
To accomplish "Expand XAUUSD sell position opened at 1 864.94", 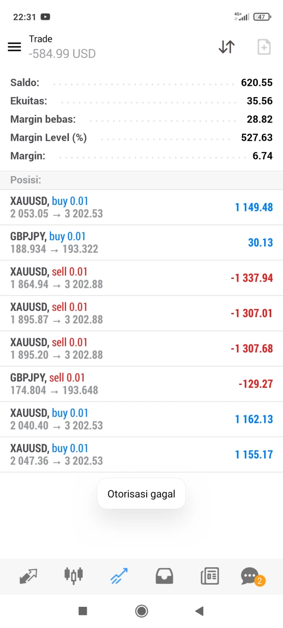I will tap(141, 278).
